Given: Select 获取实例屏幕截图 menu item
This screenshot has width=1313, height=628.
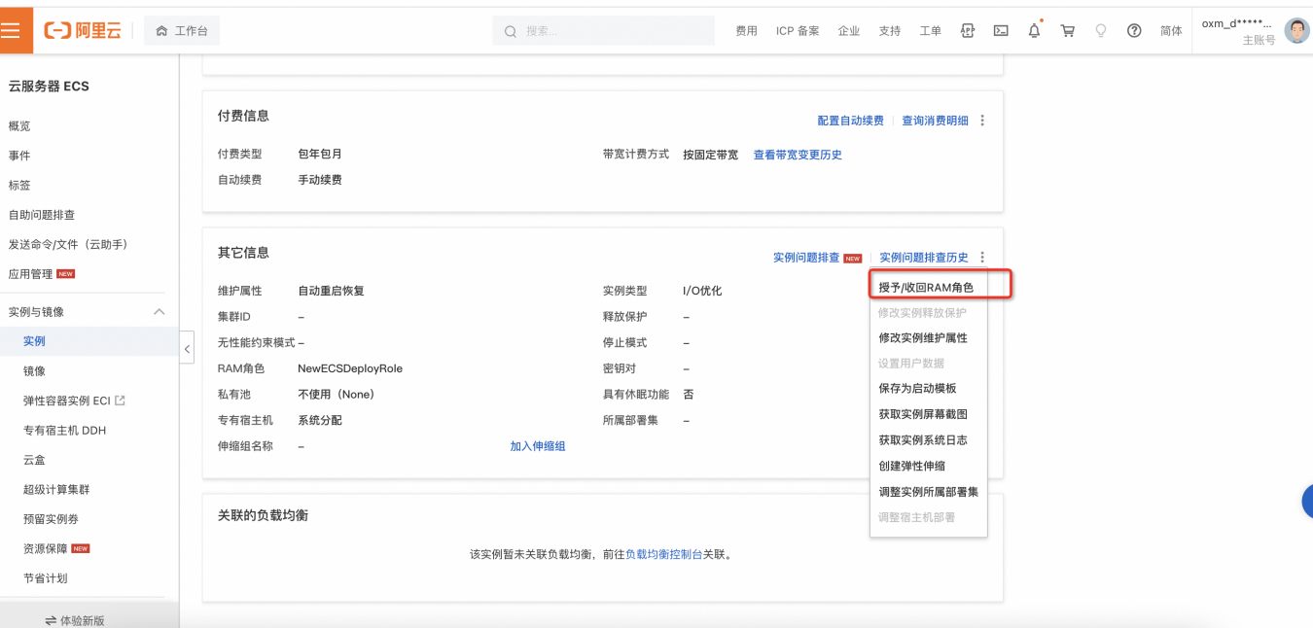Looking at the screenshot, I should [x=923, y=414].
